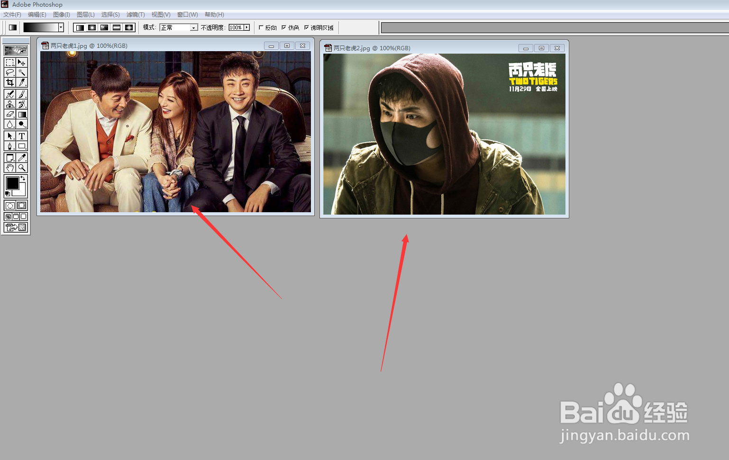Viewport: 729px width, 460px height.
Task: Open the 不透明度 opacity slider arrow
Action: (x=246, y=27)
